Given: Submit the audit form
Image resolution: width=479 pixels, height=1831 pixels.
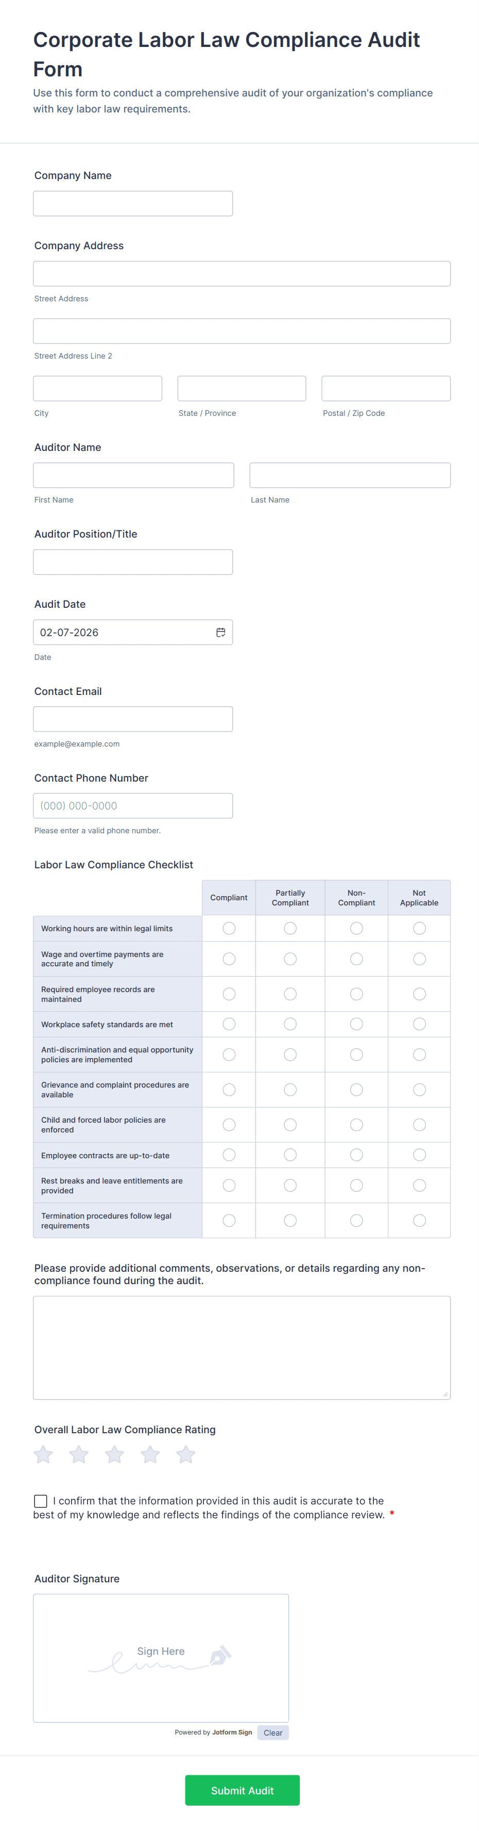Looking at the screenshot, I should pos(242,1790).
